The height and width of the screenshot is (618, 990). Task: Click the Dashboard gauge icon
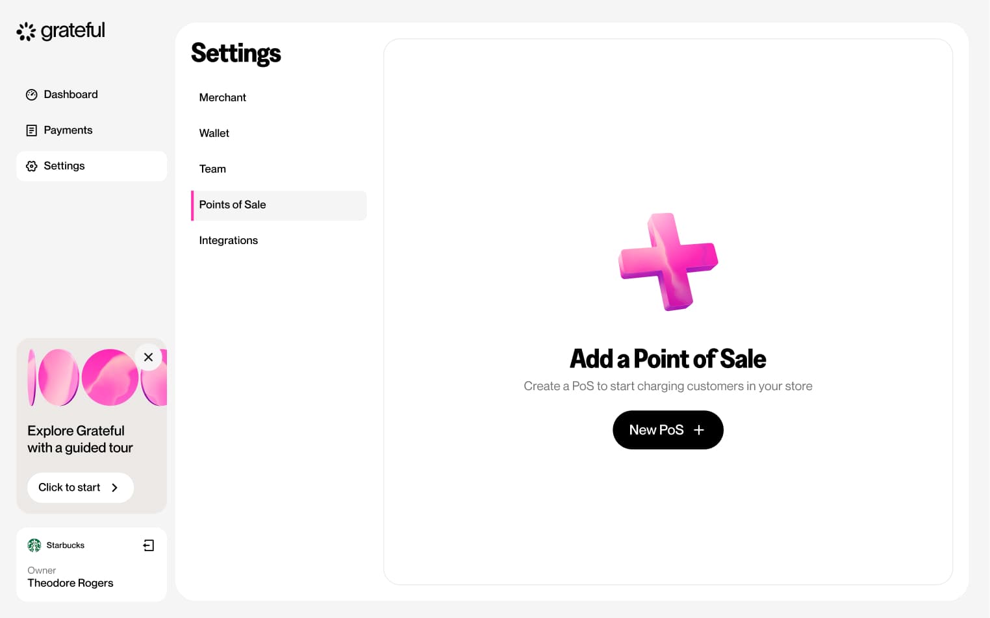pos(31,95)
